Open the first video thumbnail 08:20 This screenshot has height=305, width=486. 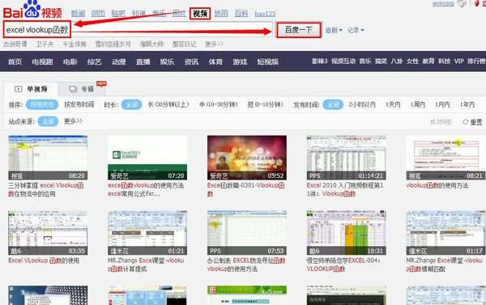[48, 158]
